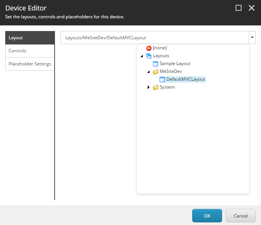Confirm with the OK button
This screenshot has height=225, width=261.
coord(207,216)
